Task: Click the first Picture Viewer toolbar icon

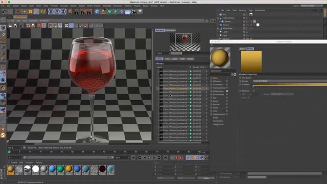Action: click(x=10, y=26)
